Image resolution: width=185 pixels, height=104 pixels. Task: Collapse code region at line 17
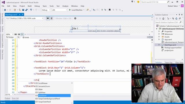17,46
